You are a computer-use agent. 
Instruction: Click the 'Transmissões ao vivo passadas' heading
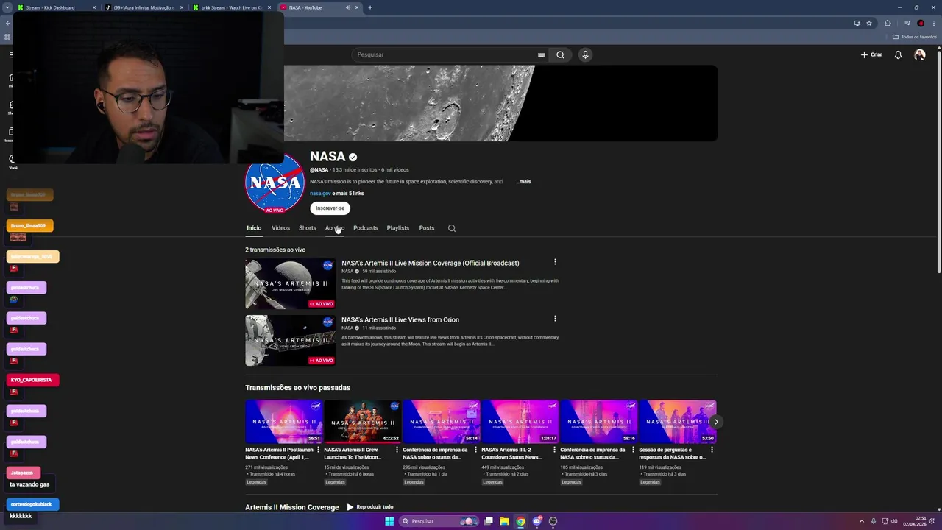[297, 388]
